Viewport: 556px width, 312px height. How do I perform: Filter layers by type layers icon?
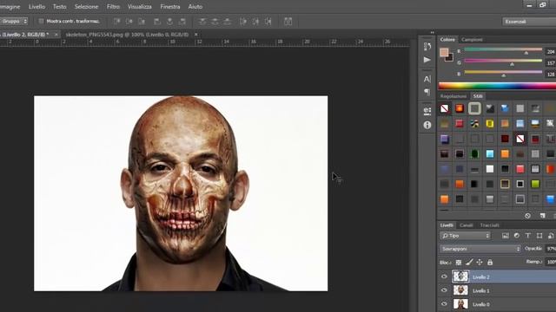click(528, 236)
